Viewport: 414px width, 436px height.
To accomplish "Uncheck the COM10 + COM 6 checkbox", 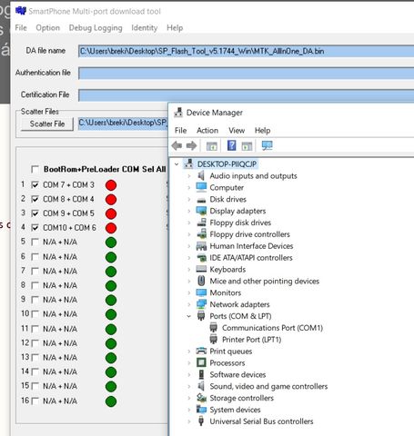I will point(35,228).
